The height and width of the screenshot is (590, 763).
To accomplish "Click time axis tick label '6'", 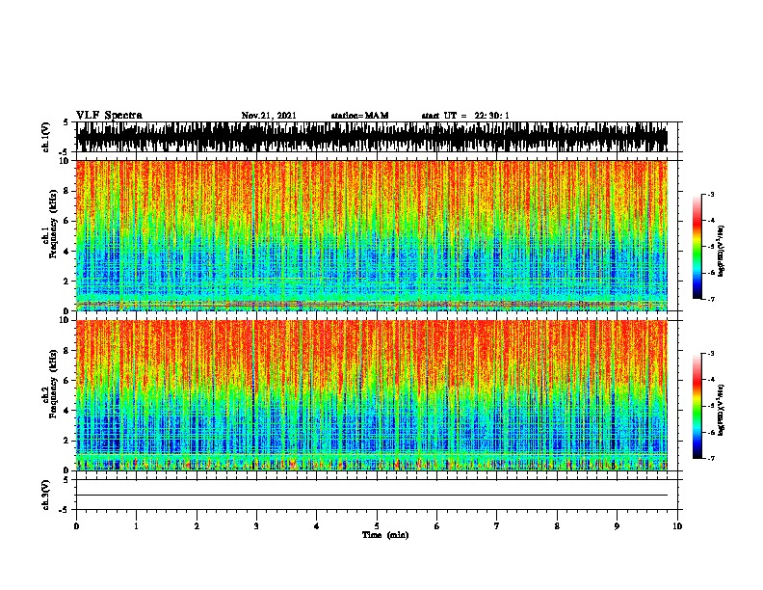I will tap(436, 526).
